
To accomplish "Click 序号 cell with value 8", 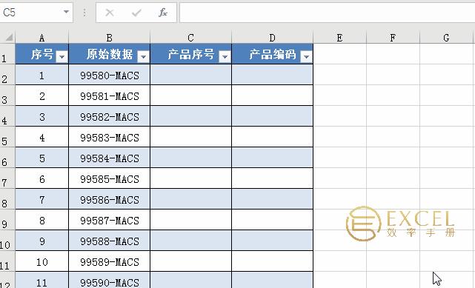I will tap(41, 220).
